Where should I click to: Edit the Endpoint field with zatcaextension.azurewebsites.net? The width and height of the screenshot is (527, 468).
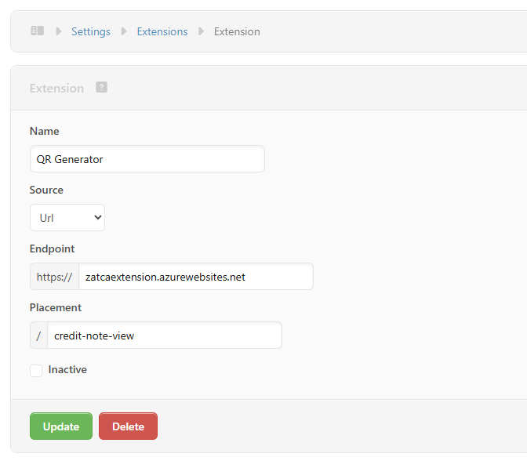(195, 277)
